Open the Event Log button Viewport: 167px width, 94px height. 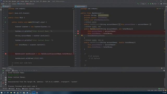162,89
